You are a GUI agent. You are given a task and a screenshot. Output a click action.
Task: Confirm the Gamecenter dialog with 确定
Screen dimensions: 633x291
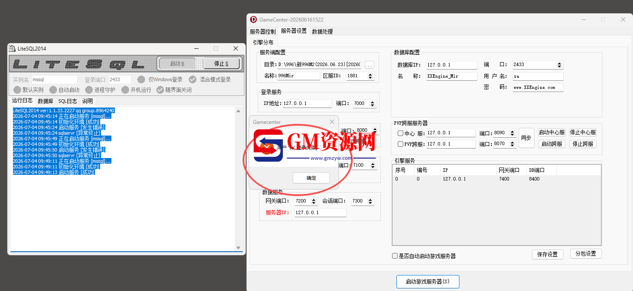coord(311,178)
